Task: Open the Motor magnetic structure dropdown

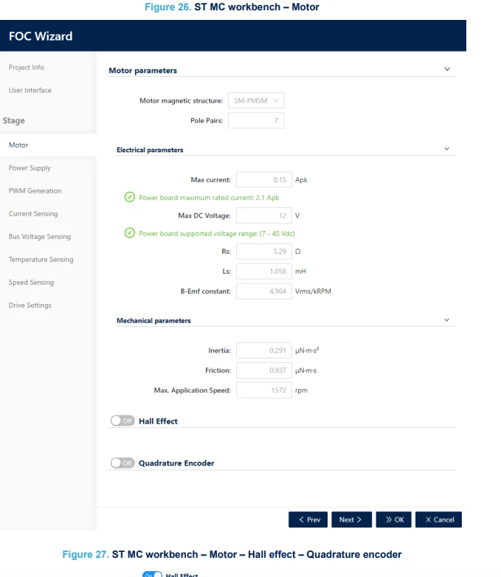Action: (x=256, y=100)
